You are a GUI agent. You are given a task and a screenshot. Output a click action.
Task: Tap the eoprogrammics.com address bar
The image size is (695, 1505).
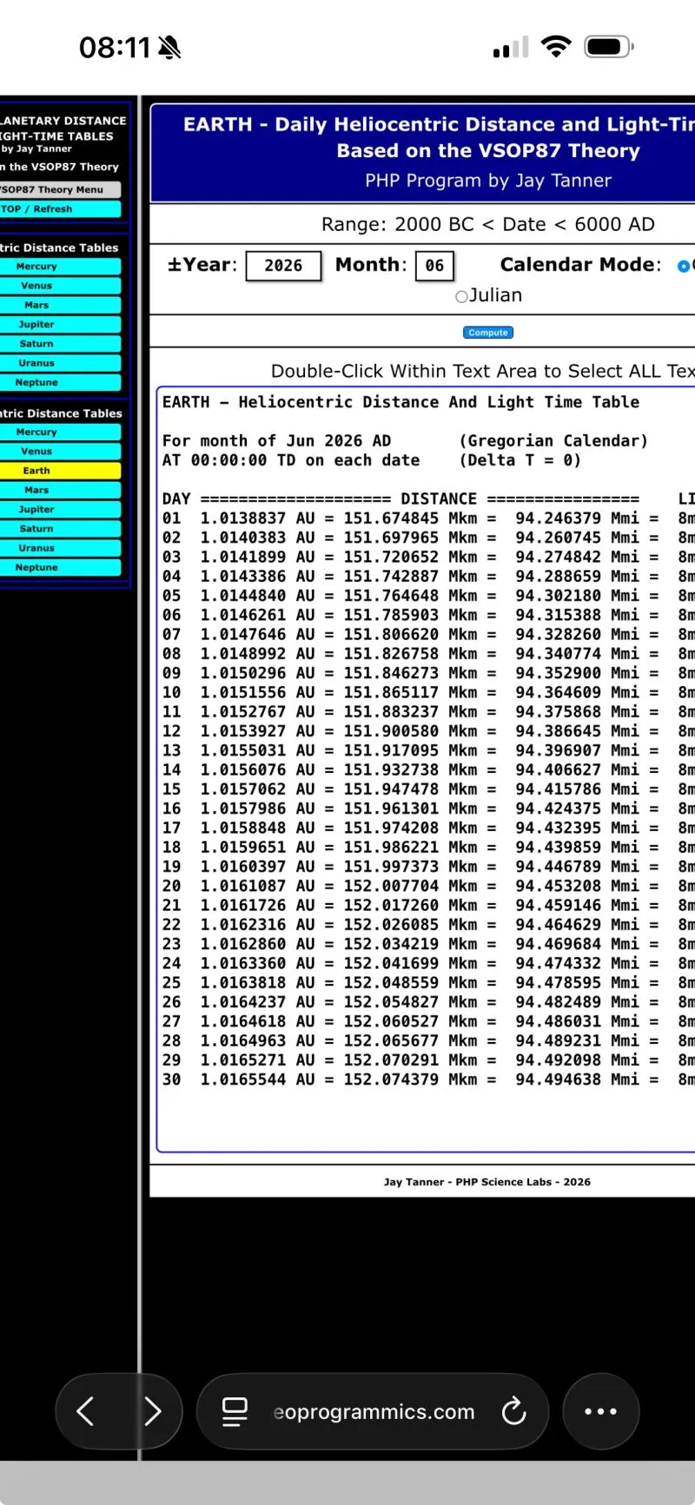pyautogui.click(x=374, y=1411)
